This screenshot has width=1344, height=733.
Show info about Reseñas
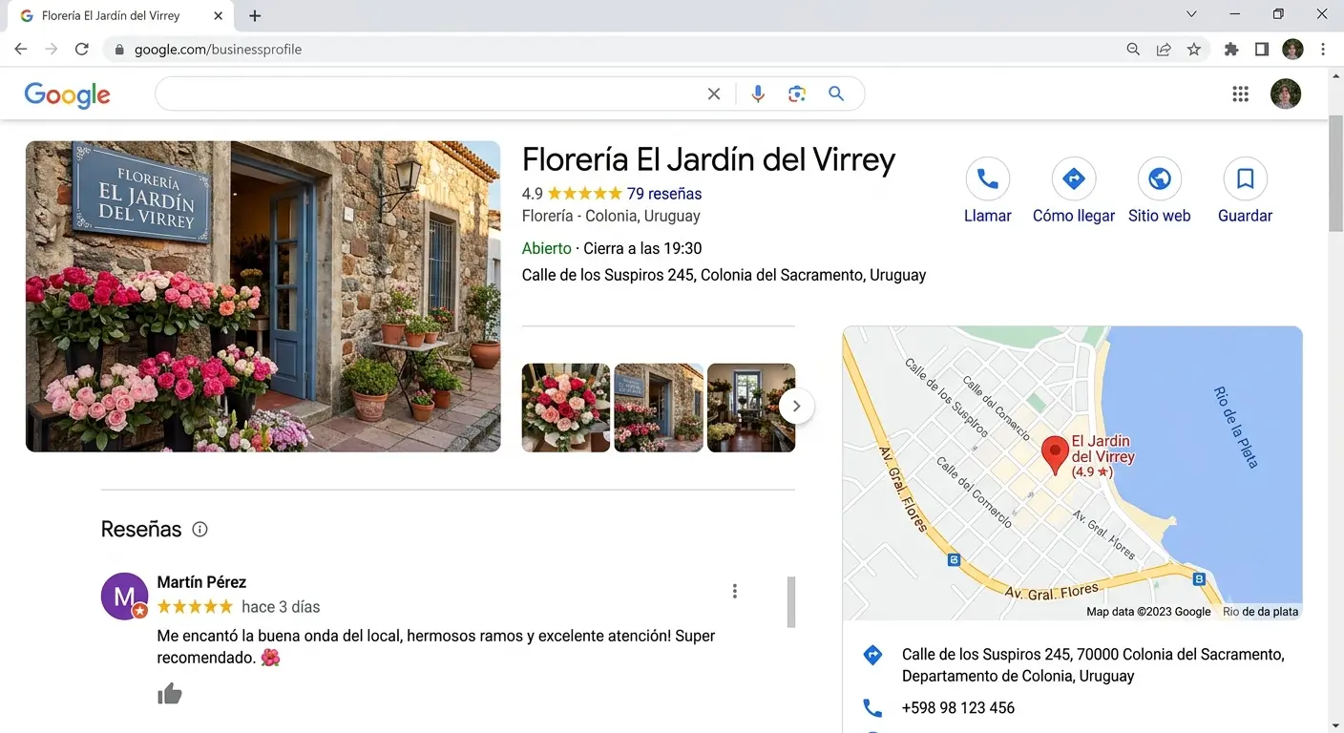[x=199, y=530]
